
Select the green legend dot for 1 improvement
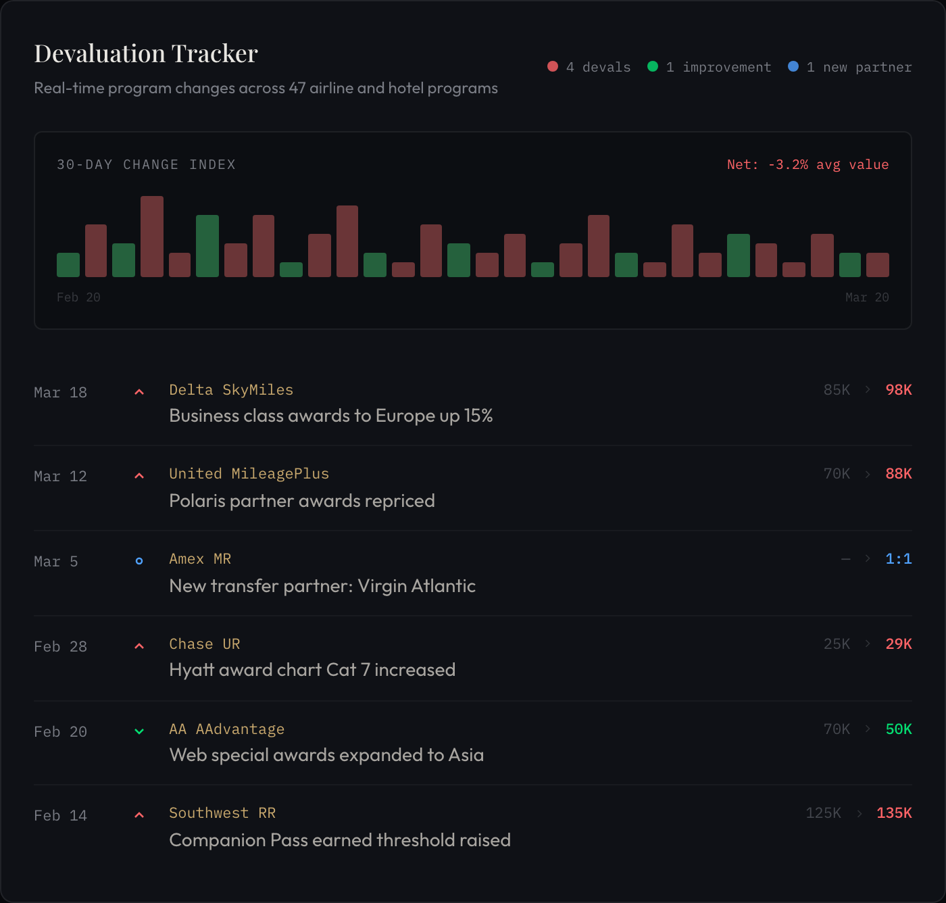[x=652, y=66]
